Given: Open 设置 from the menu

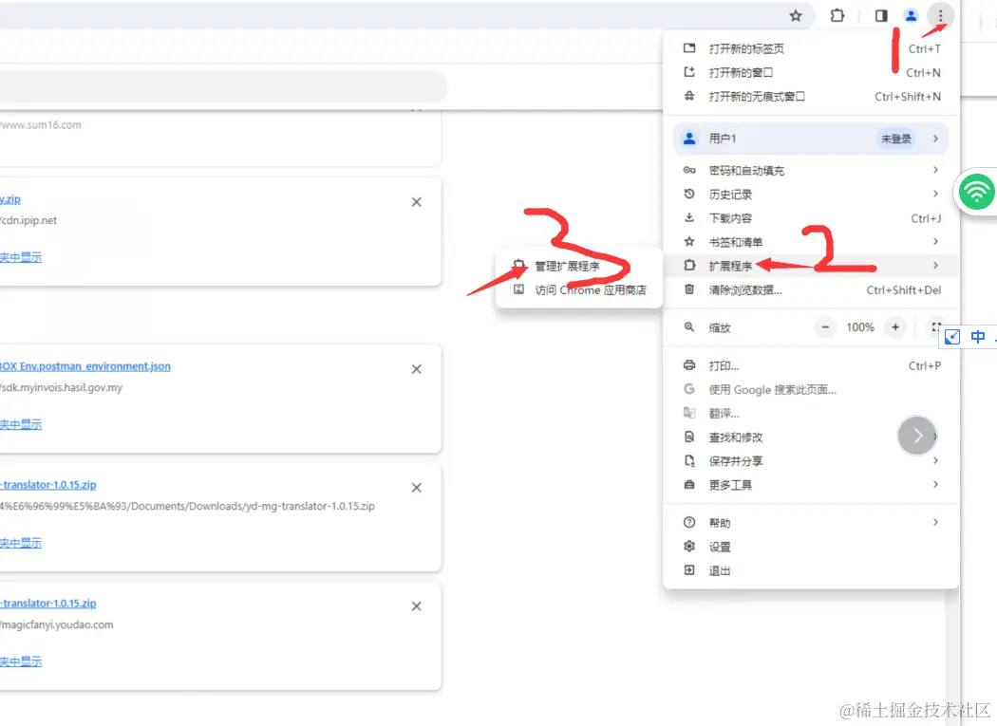Looking at the screenshot, I should point(811,547).
